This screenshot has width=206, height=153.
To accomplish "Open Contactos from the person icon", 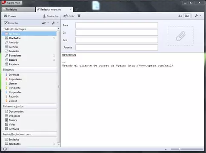I will coord(51,16).
